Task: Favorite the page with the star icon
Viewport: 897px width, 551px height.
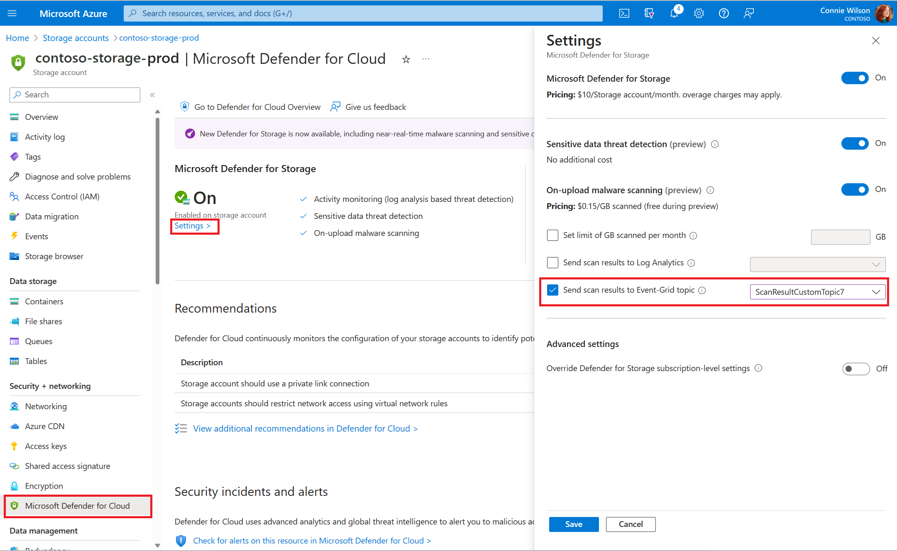Action: click(406, 59)
